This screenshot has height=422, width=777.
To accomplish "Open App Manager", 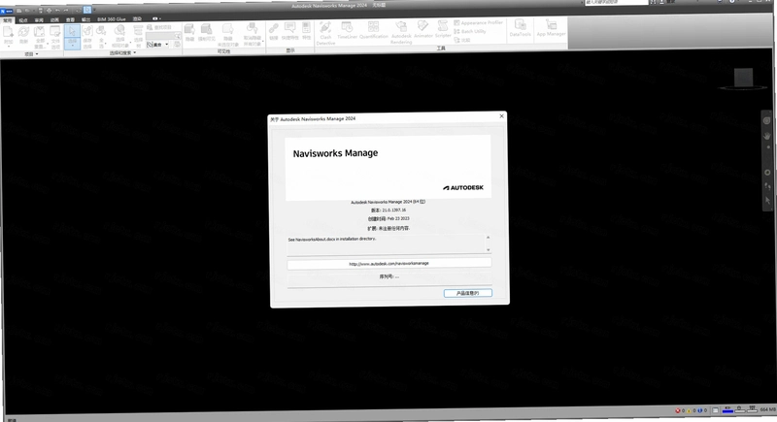I will (551, 29).
